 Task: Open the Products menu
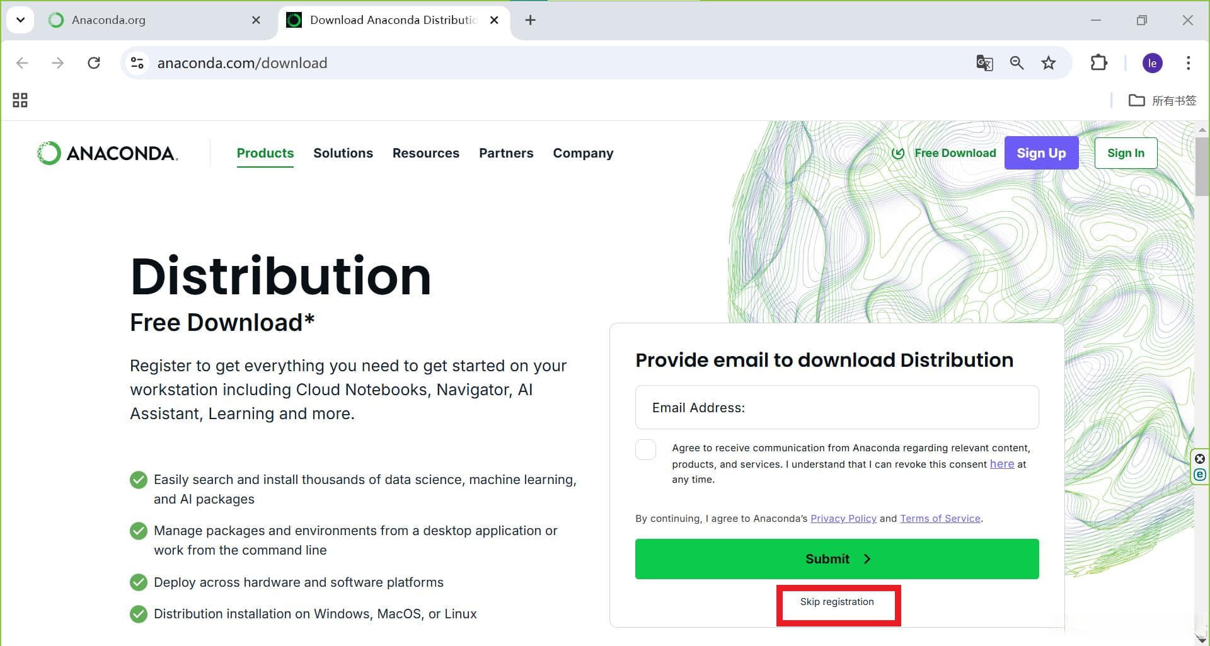[x=265, y=153]
